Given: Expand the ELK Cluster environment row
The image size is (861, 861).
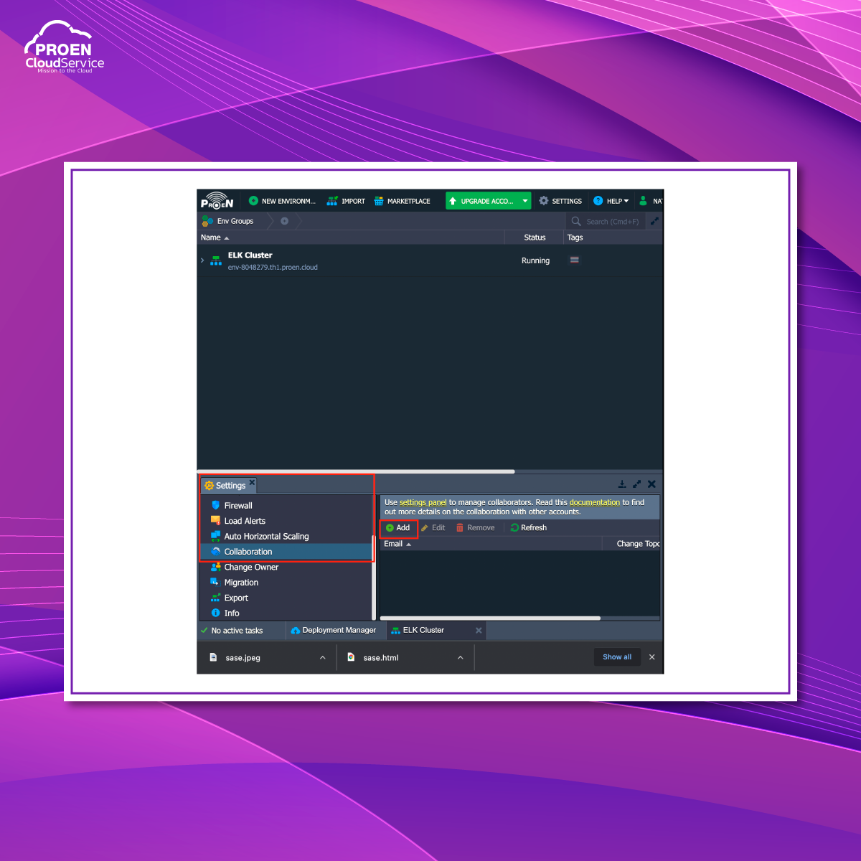Looking at the screenshot, I should click(x=202, y=260).
